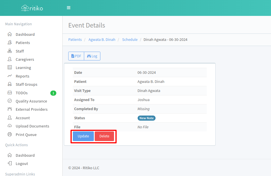Viewport: 271px width, 176px height.
Task: View the event Log
Action: click(x=92, y=56)
